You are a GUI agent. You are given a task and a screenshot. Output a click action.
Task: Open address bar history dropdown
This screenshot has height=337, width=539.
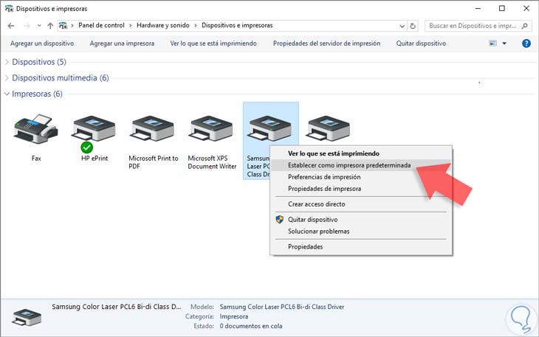pyautogui.click(x=402, y=26)
